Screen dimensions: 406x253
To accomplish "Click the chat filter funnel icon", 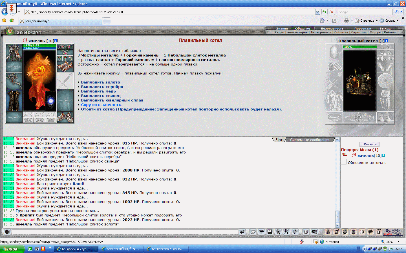I will click(261, 232).
